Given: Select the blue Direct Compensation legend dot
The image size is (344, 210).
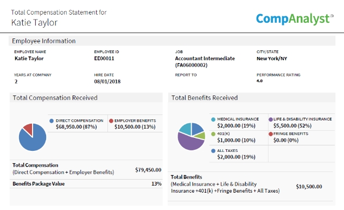Looking at the screenshot, I should coord(52,121).
